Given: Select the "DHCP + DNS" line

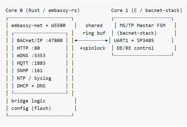Looking at the screenshot, I should click(x=31, y=86).
